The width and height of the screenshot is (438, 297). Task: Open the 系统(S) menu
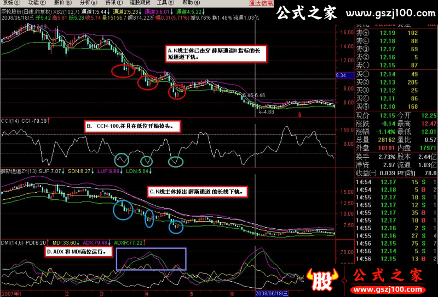click(x=11, y=3)
